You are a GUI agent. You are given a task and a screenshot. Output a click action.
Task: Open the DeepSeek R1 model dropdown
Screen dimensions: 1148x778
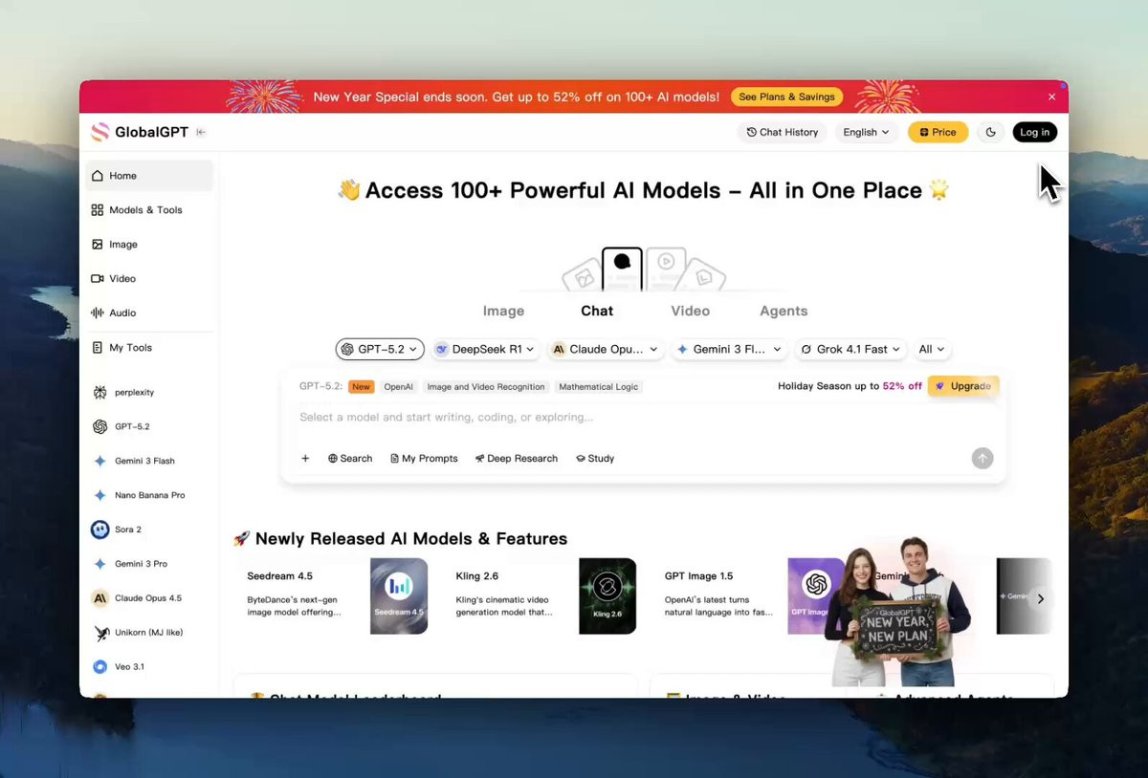[x=485, y=350]
